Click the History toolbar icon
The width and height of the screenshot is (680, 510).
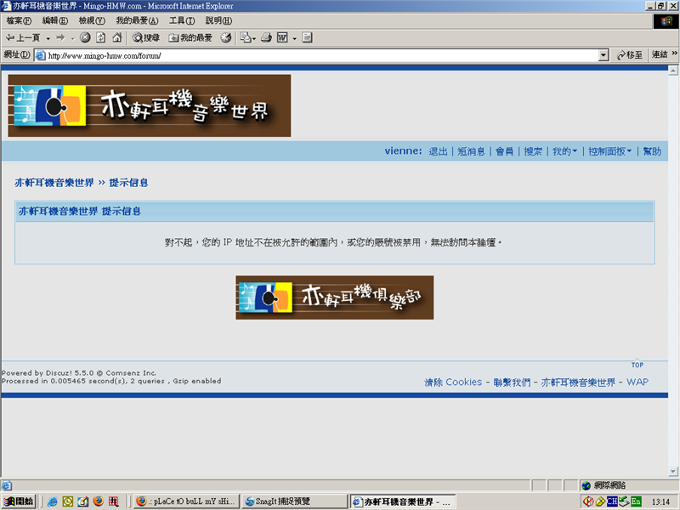click(x=226, y=37)
